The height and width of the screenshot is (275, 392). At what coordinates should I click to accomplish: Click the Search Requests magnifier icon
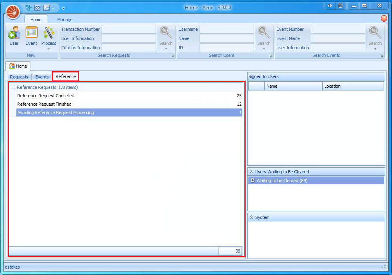166,32
